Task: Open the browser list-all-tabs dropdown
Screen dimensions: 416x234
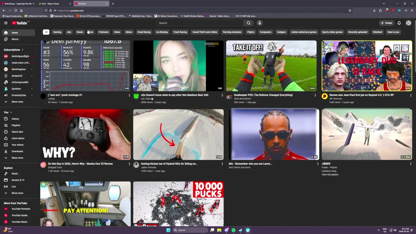Action: coord(383,4)
